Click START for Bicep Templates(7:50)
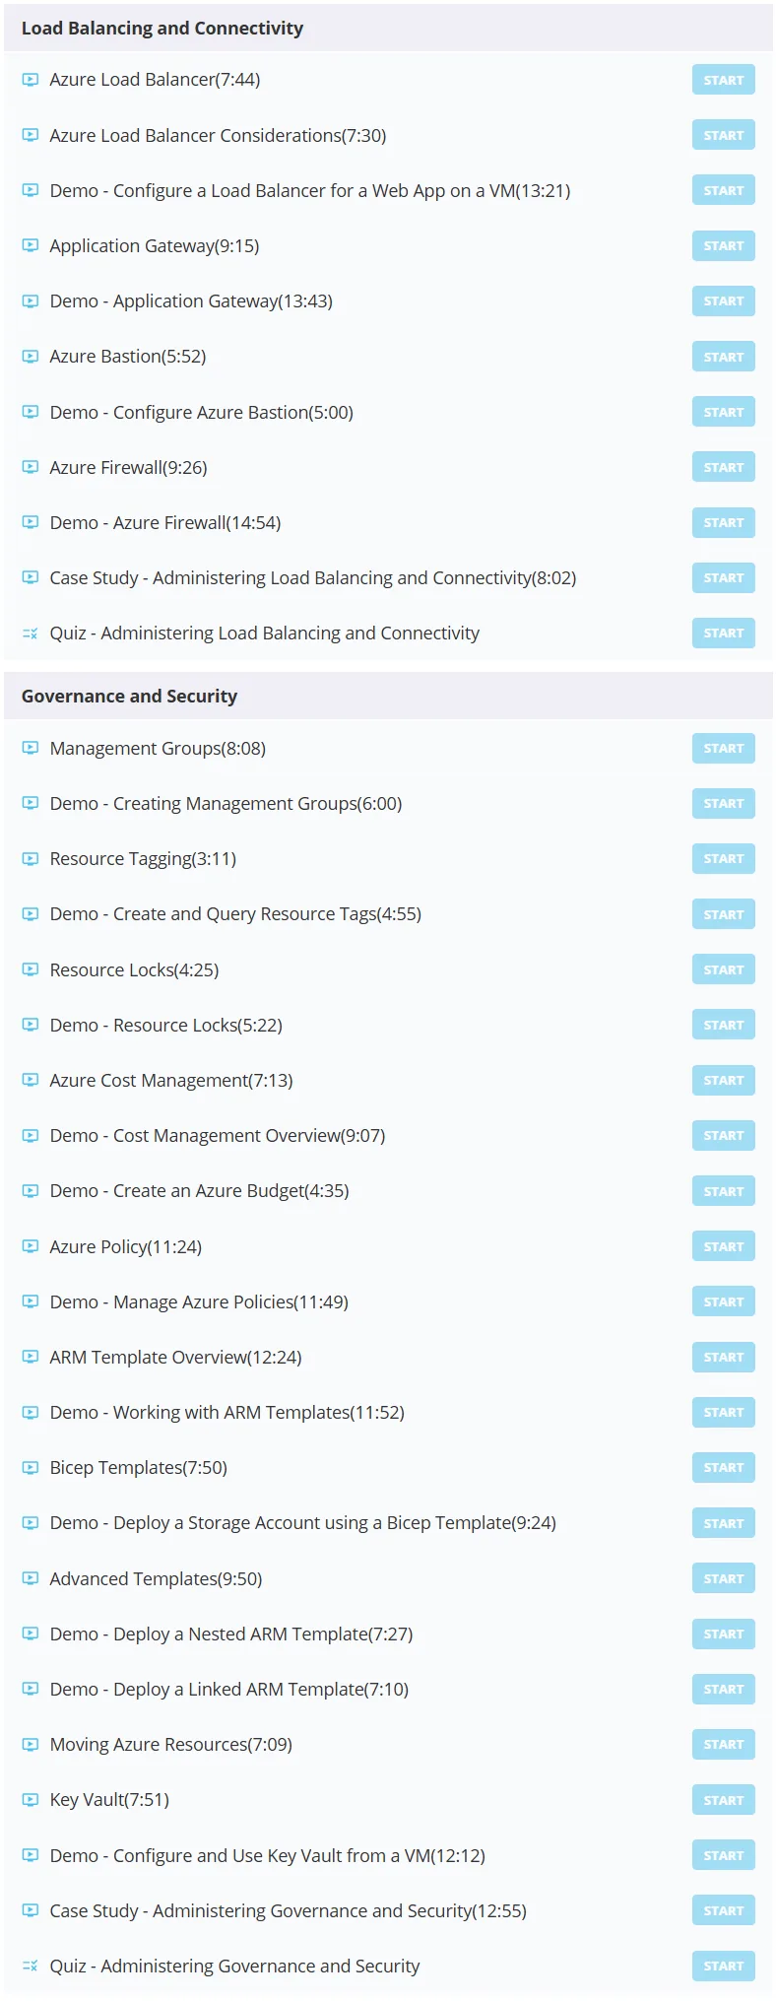The image size is (776, 2001). [724, 1467]
